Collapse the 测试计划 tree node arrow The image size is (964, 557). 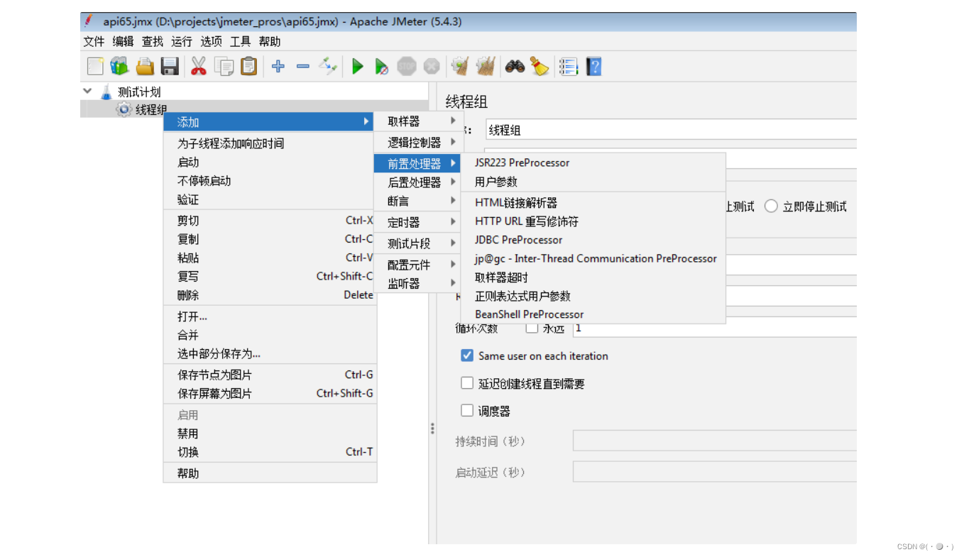[87, 91]
